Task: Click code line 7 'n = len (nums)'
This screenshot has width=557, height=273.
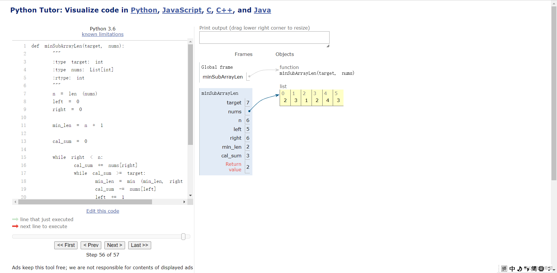Action: (x=75, y=94)
